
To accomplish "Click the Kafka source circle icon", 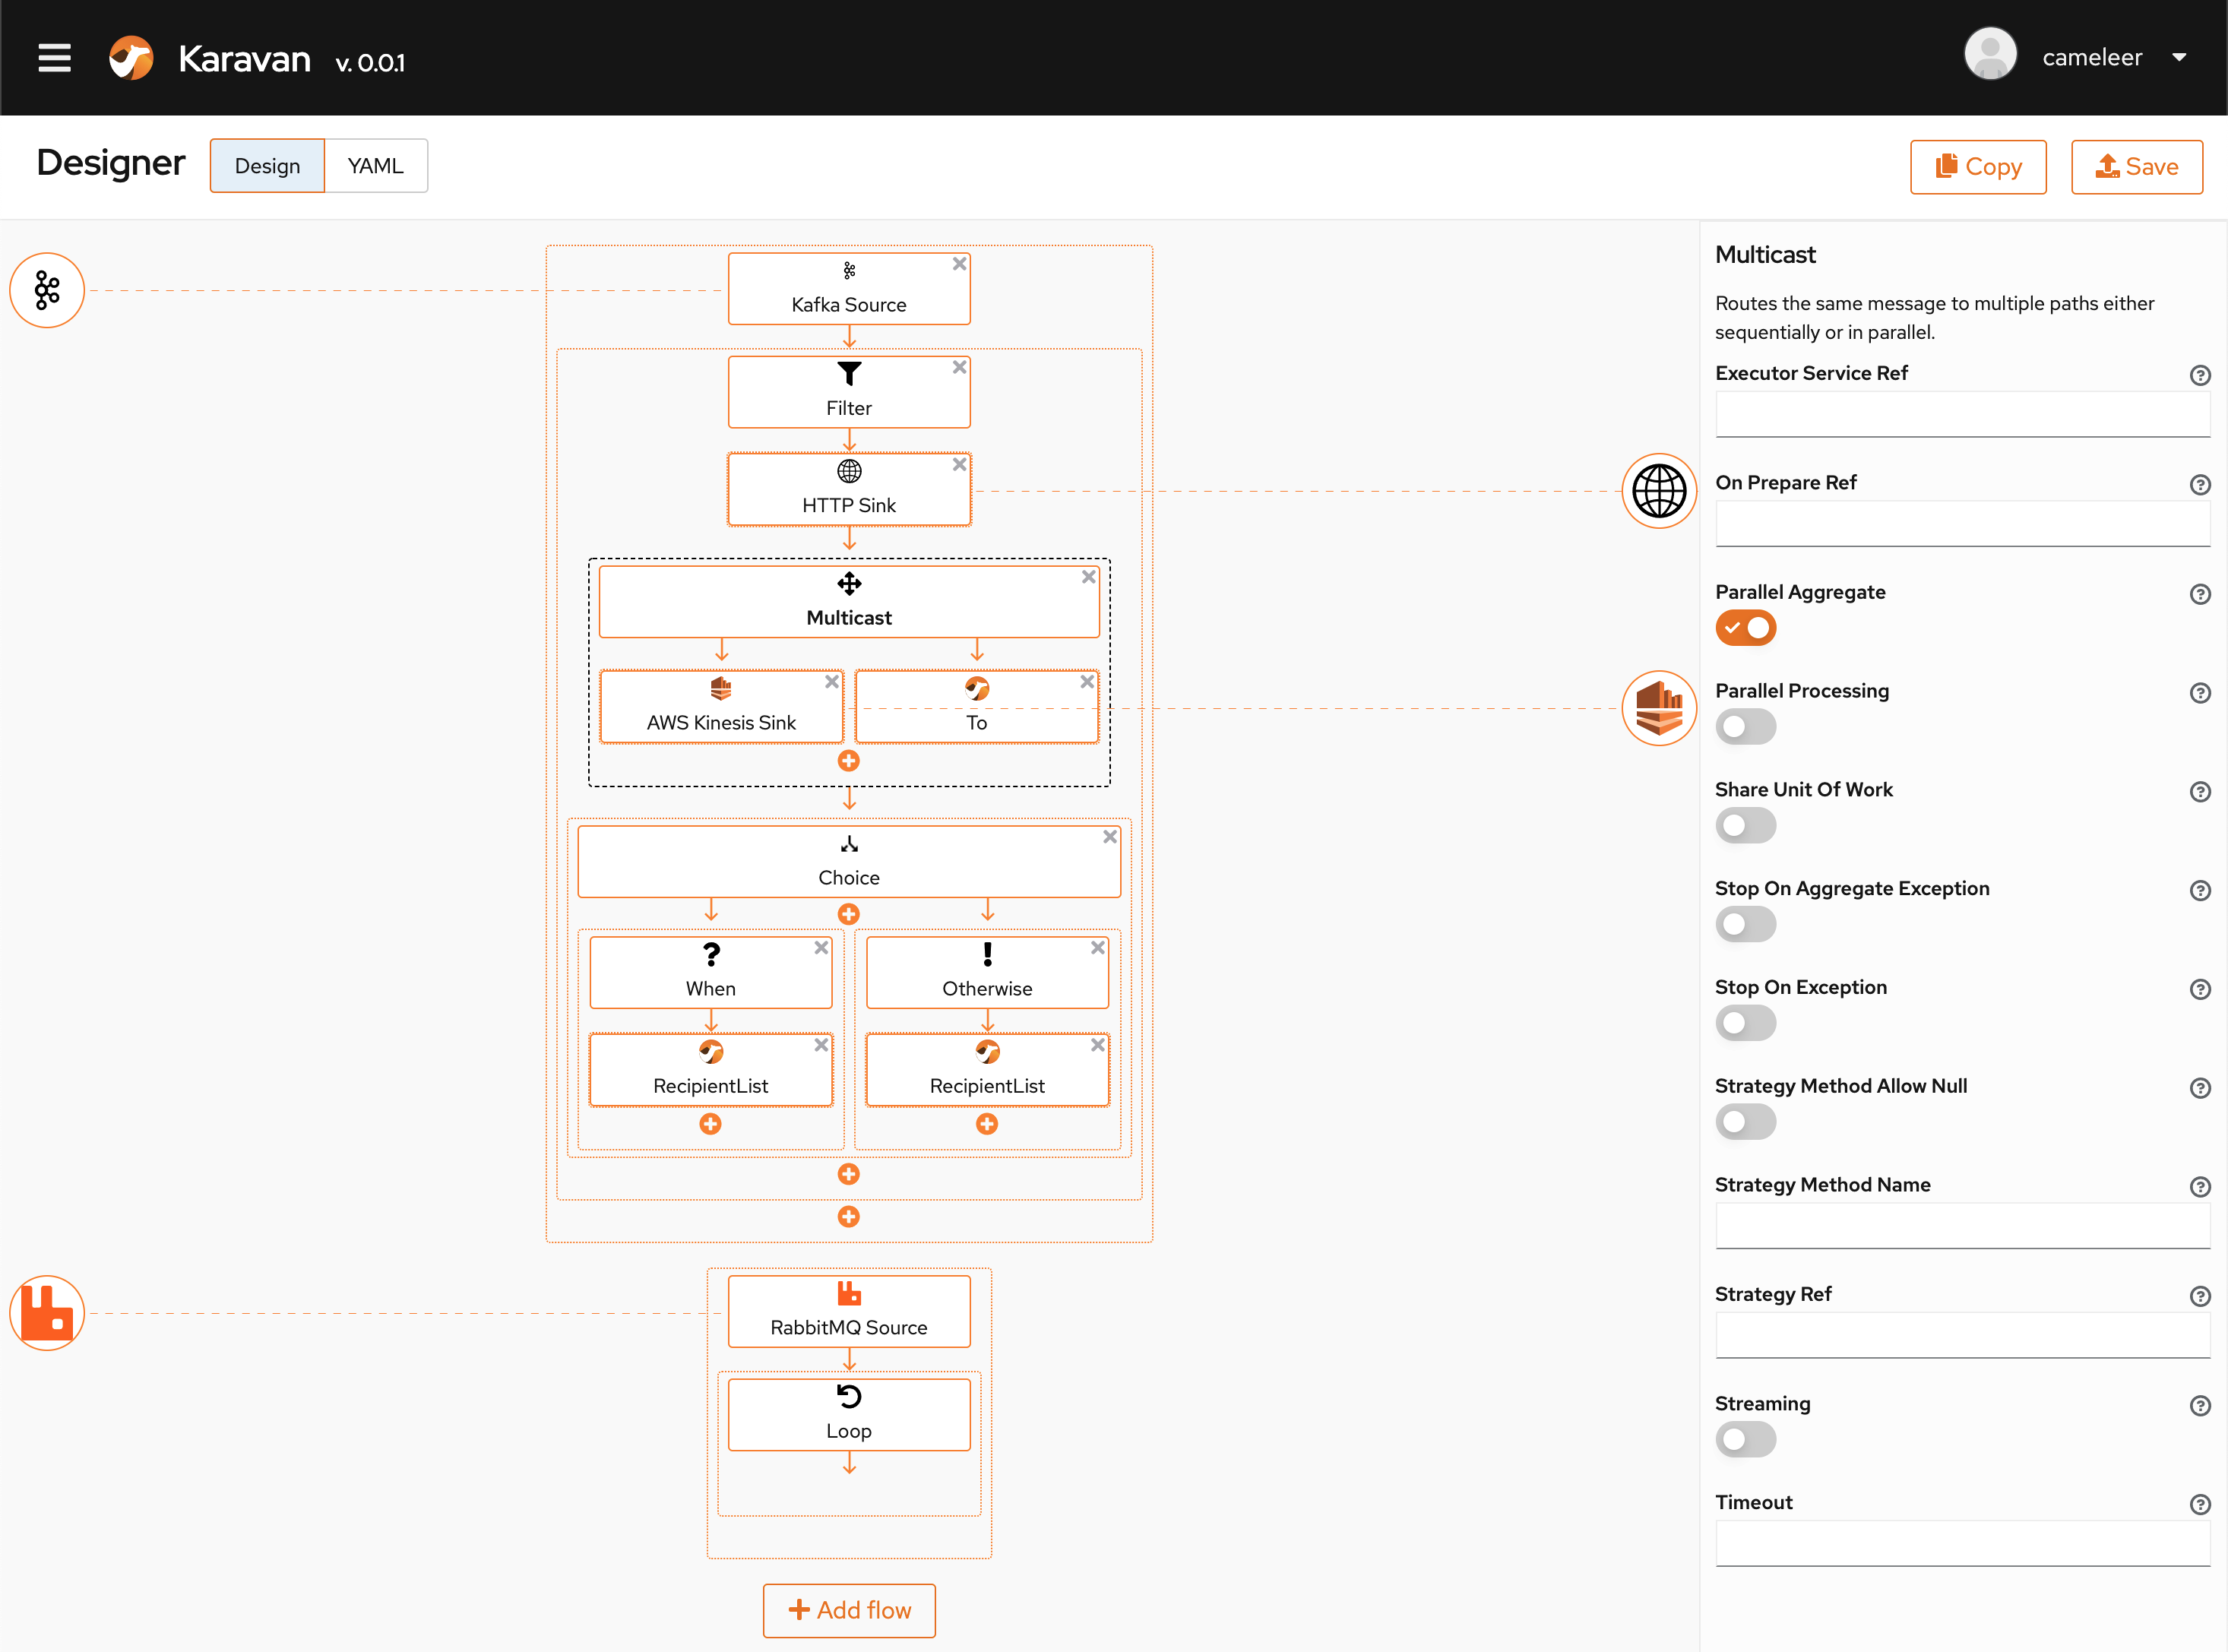I will pos(47,290).
